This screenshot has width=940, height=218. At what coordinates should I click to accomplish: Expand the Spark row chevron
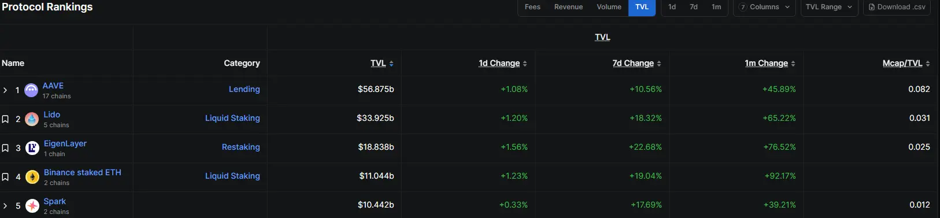point(5,206)
